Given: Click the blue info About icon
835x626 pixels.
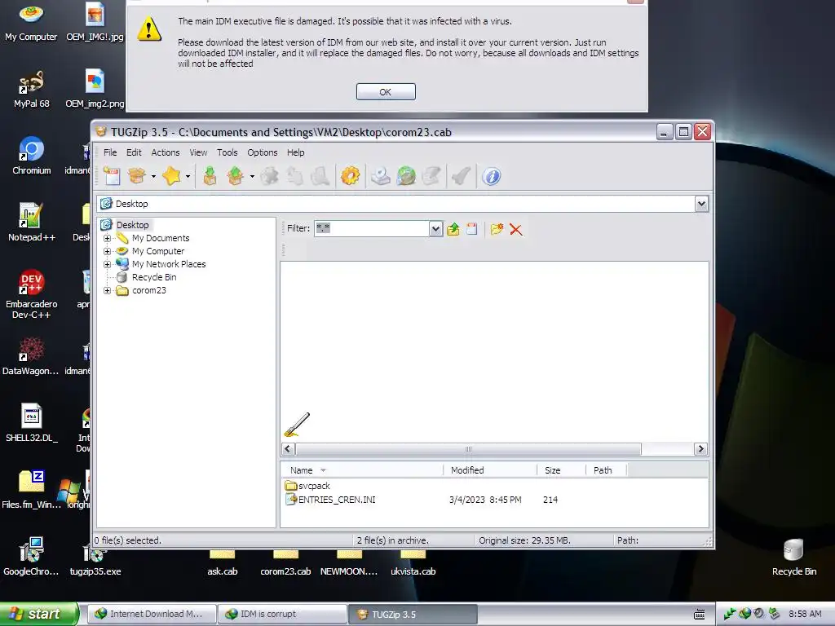Looking at the screenshot, I should [491, 176].
